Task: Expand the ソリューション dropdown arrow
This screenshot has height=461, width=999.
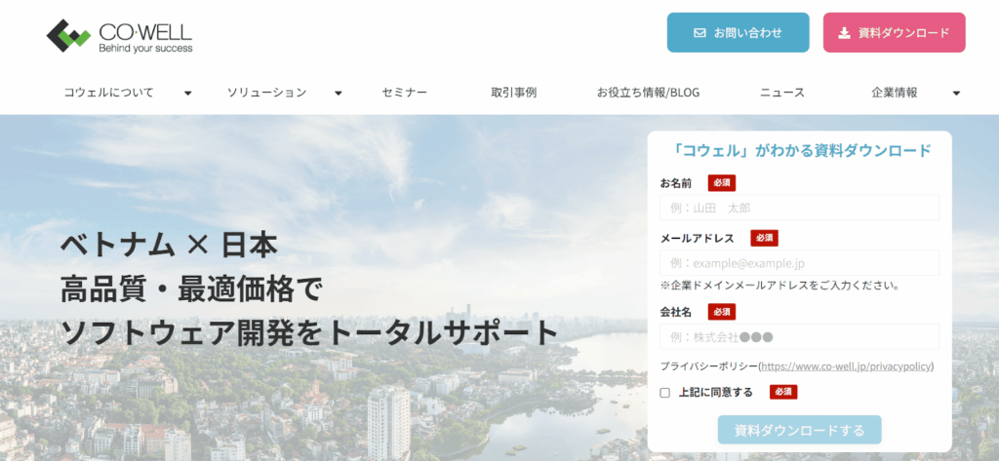Action: point(338,94)
